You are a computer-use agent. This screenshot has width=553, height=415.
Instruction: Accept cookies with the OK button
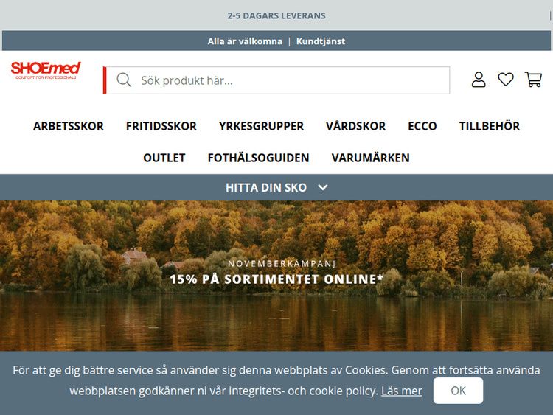coord(458,391)
